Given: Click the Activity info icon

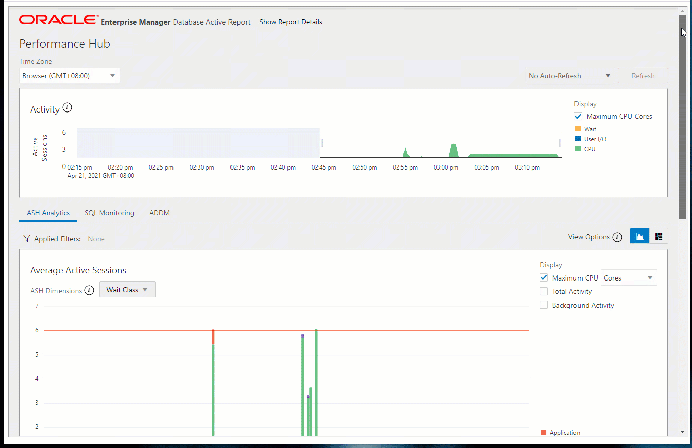Looking at the screenshot, I should coord(67,108).
